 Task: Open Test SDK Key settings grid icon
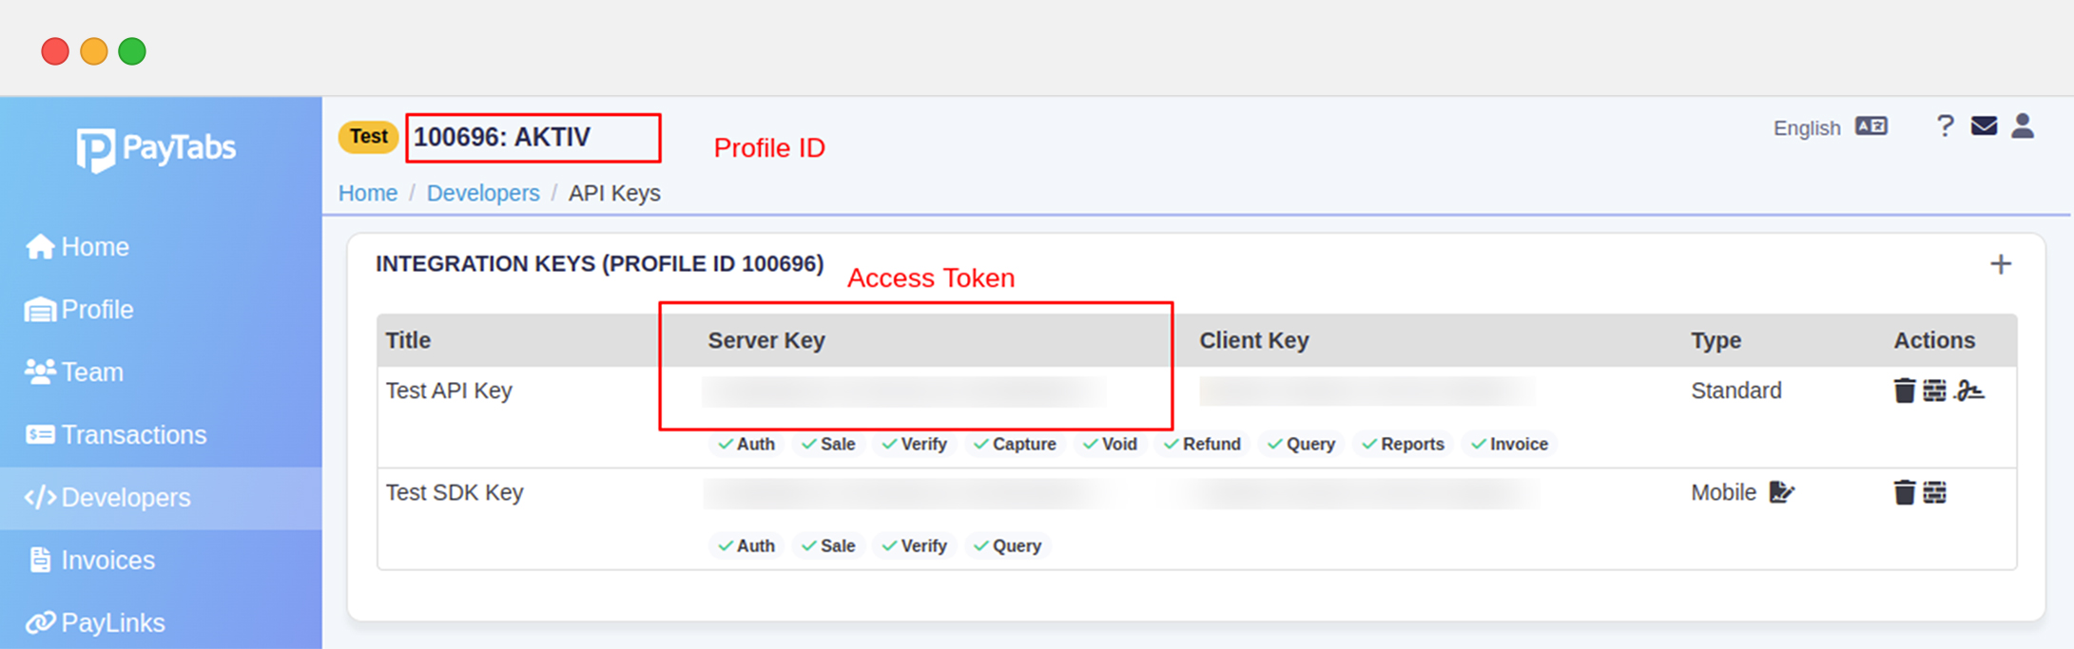[x=1934, y=492]
